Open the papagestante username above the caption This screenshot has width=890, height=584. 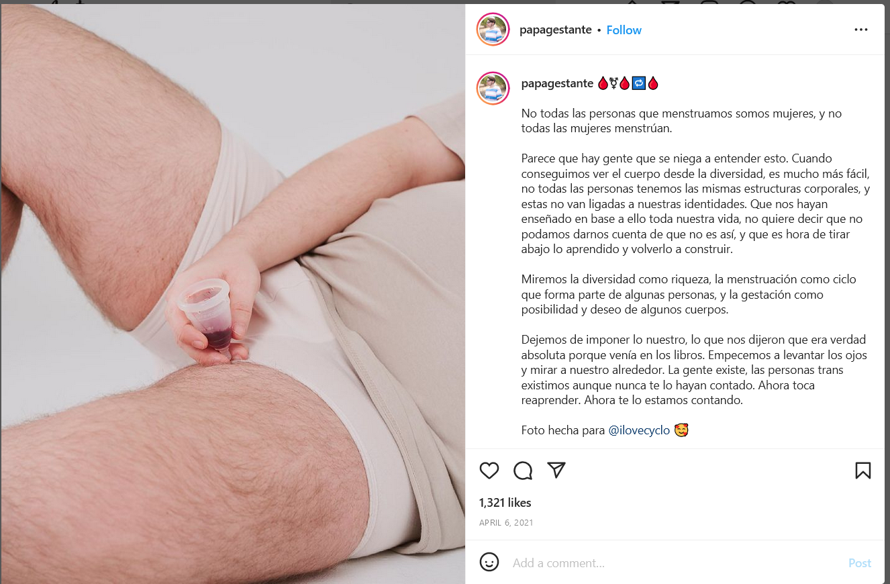point(557,83)
